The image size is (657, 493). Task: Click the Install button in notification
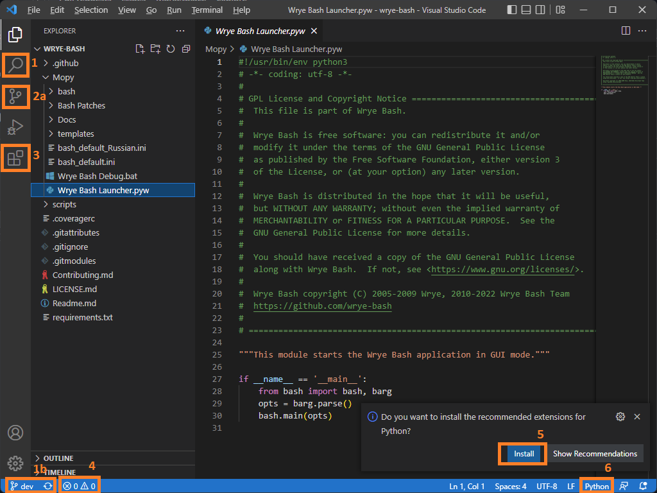[524, 454]
